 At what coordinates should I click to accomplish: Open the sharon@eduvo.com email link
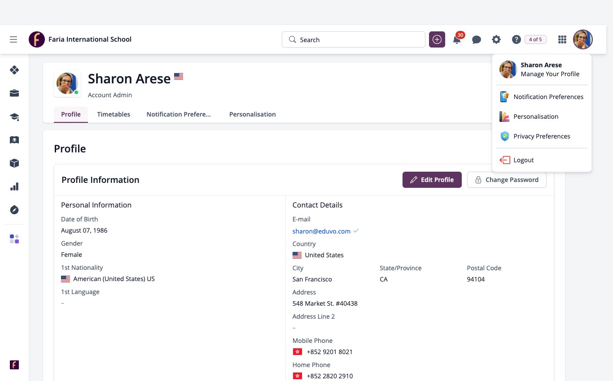pyautogui.click(x=321, y=231)
